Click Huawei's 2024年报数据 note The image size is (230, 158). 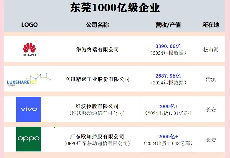point(168,53)
